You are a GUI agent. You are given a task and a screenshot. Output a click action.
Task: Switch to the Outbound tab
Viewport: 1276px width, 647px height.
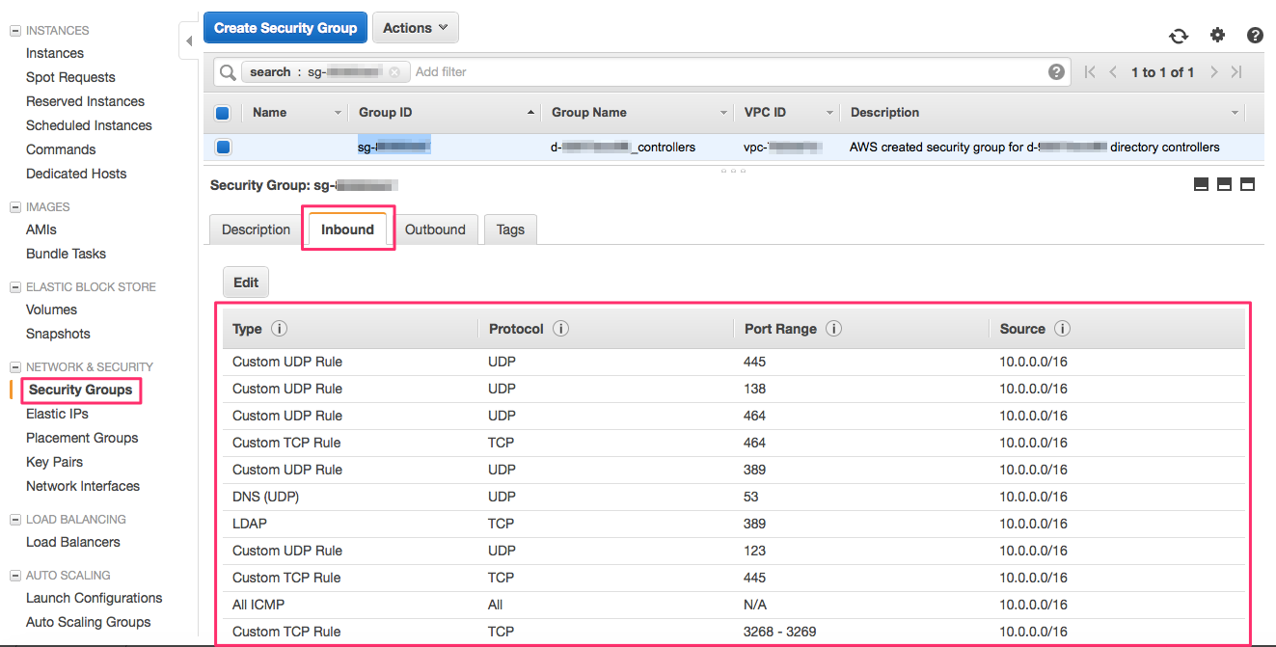click(x=436, y=229)
